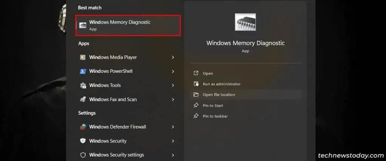Choose Run as administrator

[x=245, y=84]
